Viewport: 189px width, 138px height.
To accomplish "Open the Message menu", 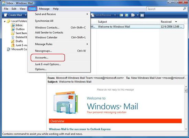I will click(44, 9).
